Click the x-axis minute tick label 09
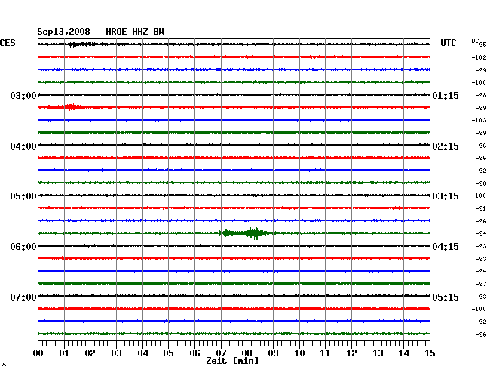 click(273, 353)
